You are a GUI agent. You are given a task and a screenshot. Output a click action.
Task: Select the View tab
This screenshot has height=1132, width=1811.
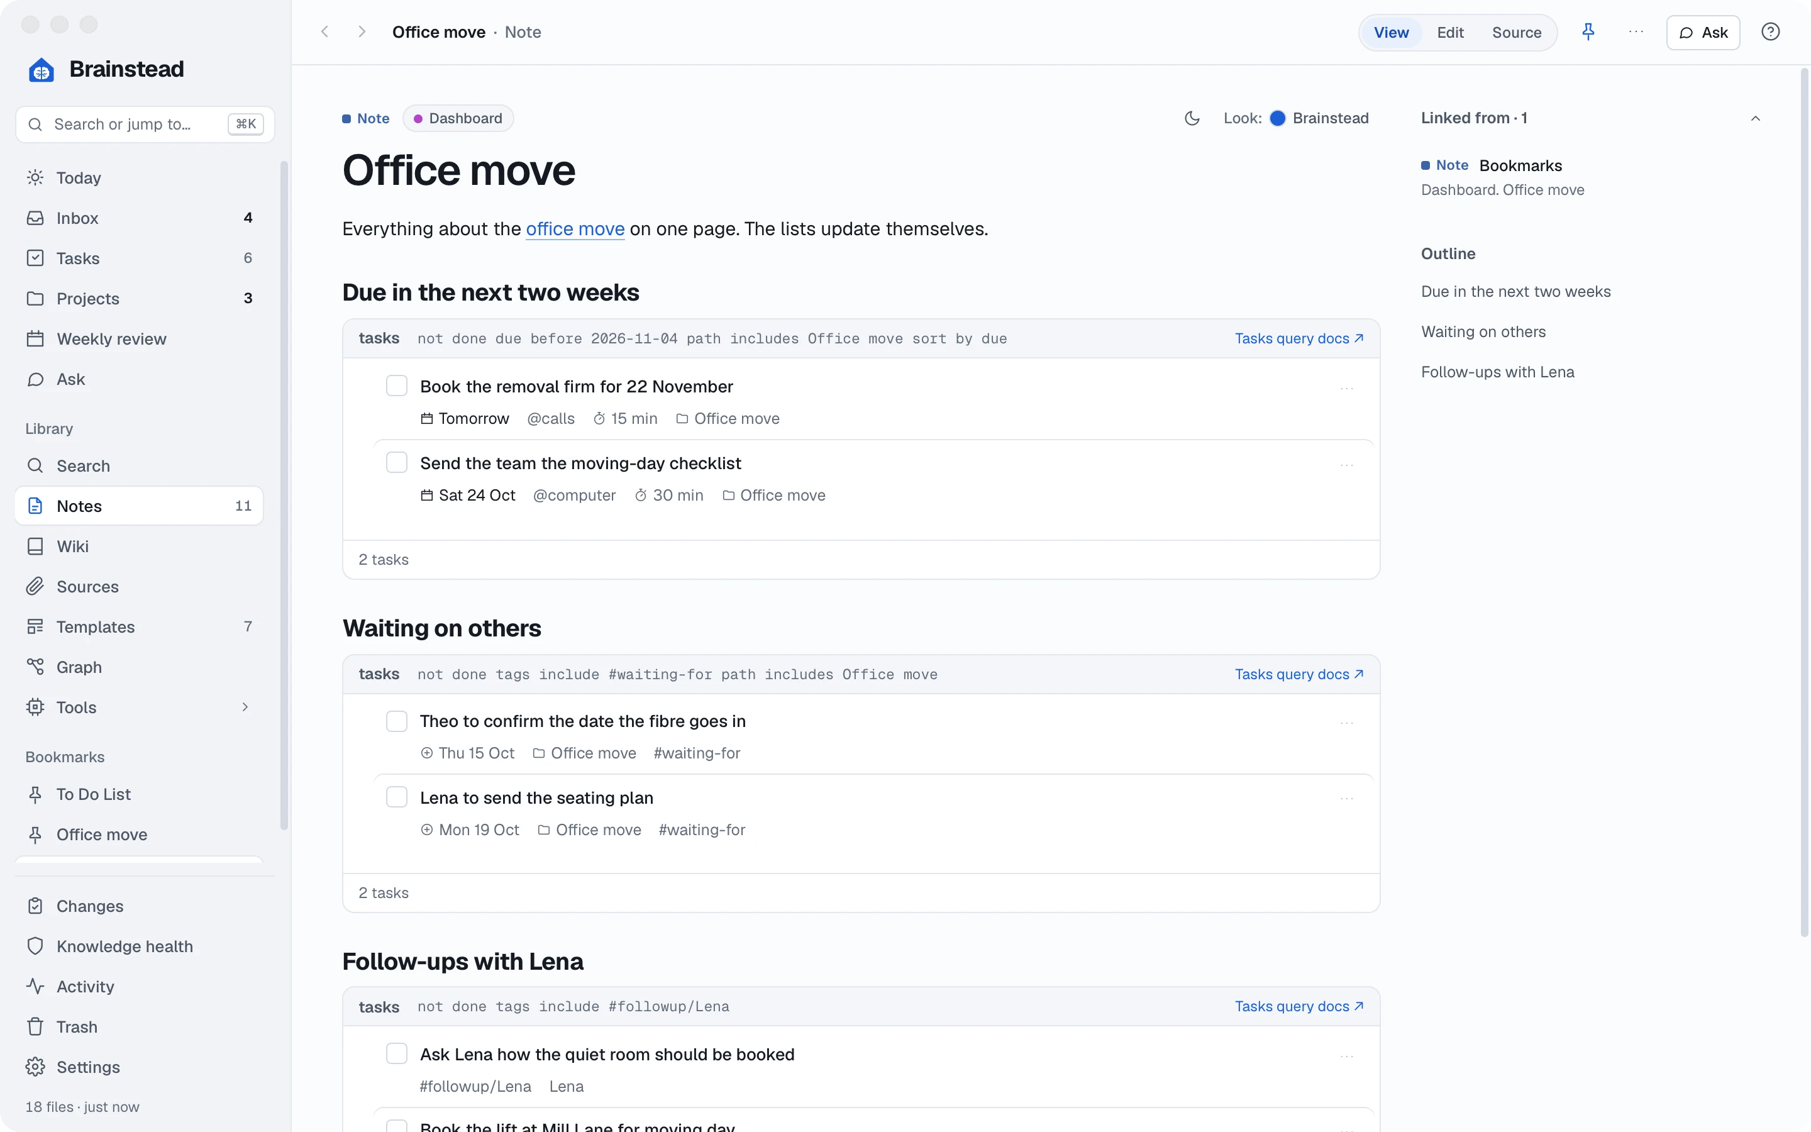coord(1391,32)
